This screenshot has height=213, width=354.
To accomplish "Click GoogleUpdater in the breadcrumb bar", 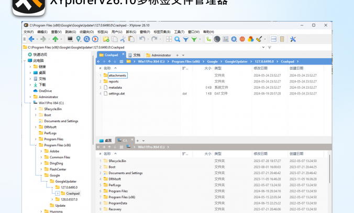I will point(236,61).
